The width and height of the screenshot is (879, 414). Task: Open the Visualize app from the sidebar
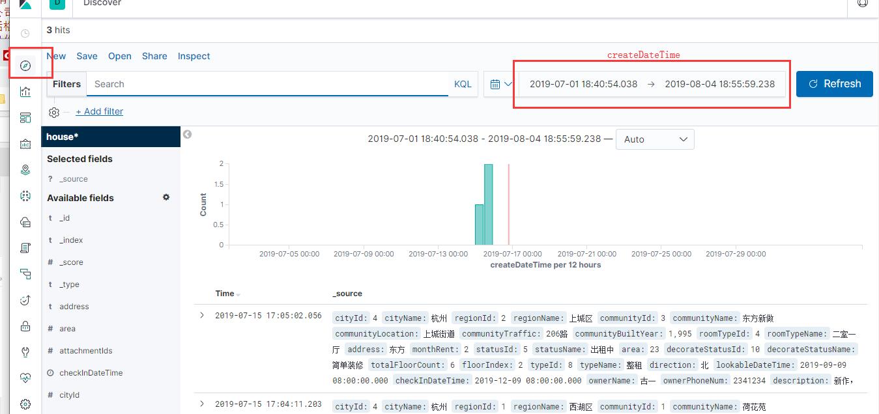coord(25,91)
